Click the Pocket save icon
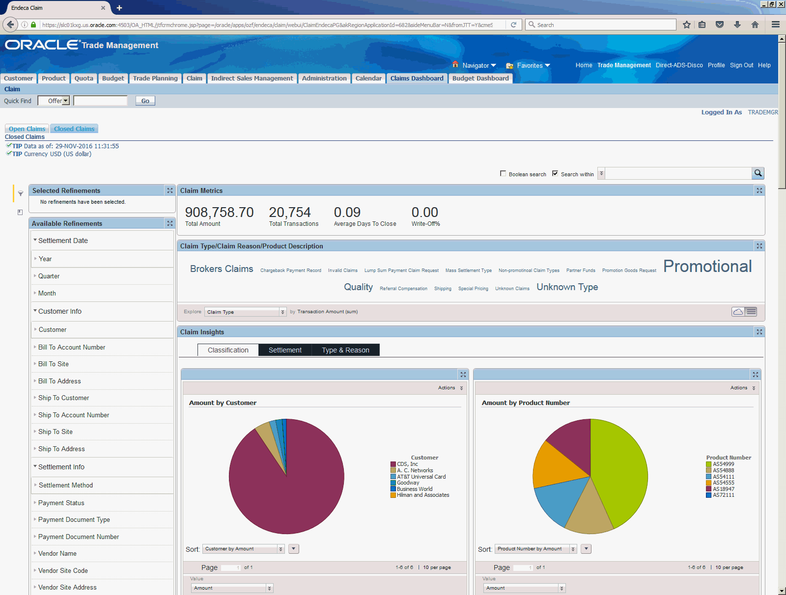This screenshot has width=786, height=595. (x=720, y=25)
